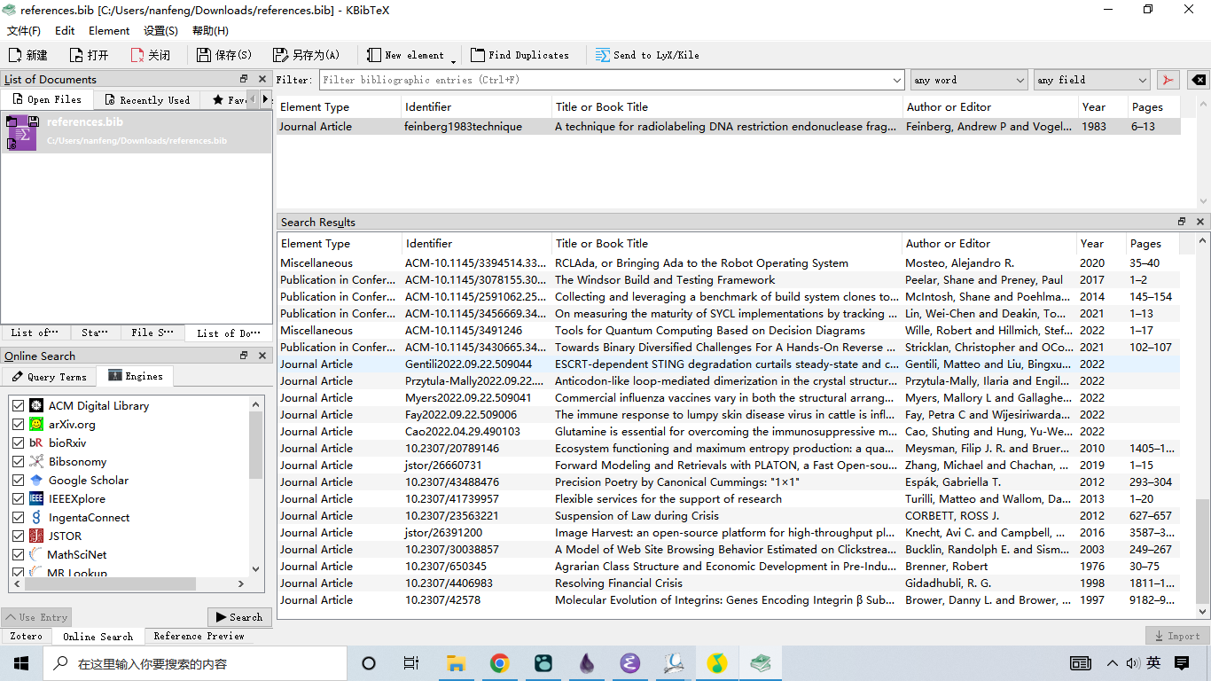Click the red filter apply icon
The width and height of the screenshot is (1211, 681).
click(x=1168, y=80)
